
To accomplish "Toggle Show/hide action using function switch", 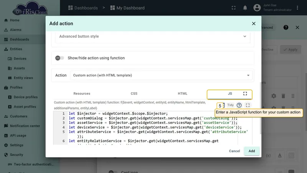I will pos(59,58).
